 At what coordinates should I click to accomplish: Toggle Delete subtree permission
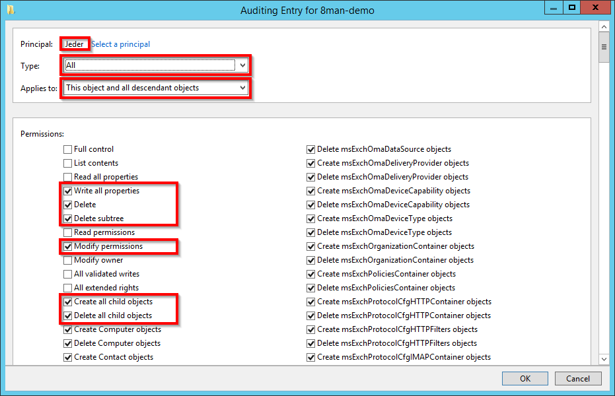68,218
